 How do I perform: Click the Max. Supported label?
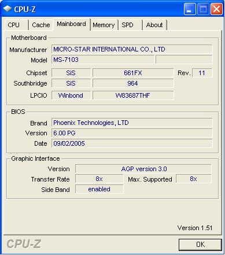(x=150, y=179)
